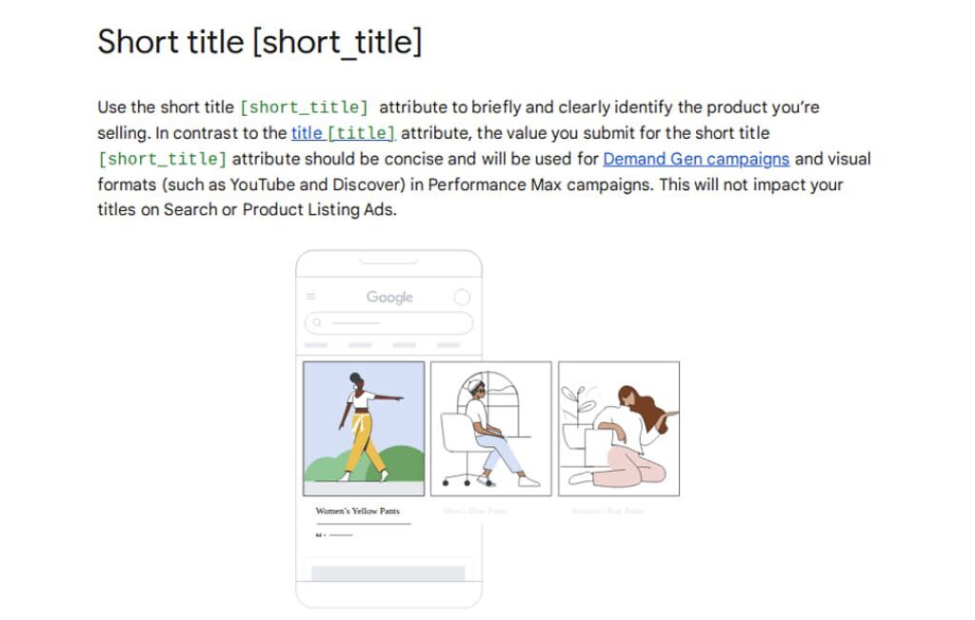Viewport: 975px width, 620px height.
Task: Click the circular profile icon beside Google
Action: 462,297
